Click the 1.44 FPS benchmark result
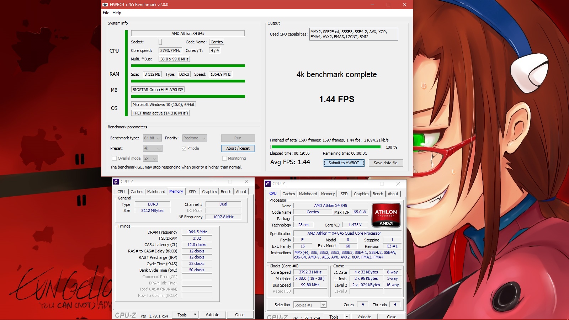Screen dimensions: 569x320 [x=336, y=99]
